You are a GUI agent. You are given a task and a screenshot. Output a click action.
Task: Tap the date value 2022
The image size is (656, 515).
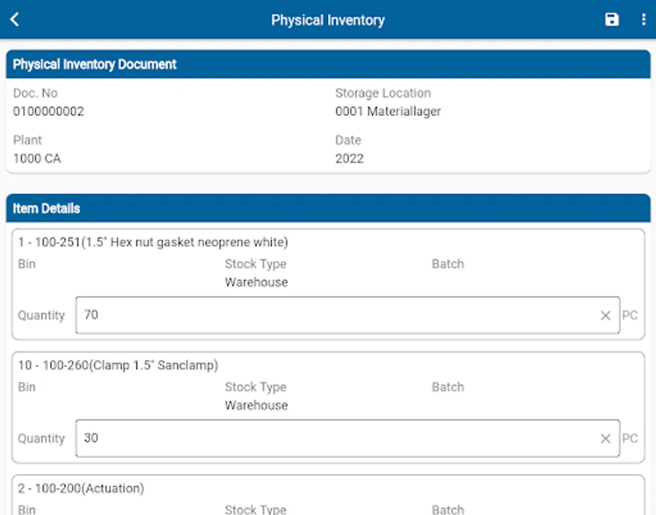pyautogui.click(x=349, y=159)
